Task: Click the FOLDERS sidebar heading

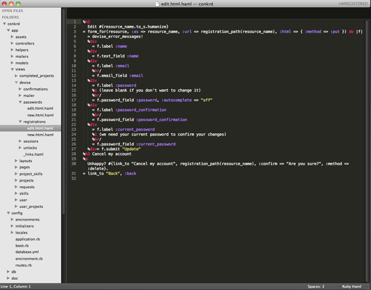Action: (x=10, y=17)
